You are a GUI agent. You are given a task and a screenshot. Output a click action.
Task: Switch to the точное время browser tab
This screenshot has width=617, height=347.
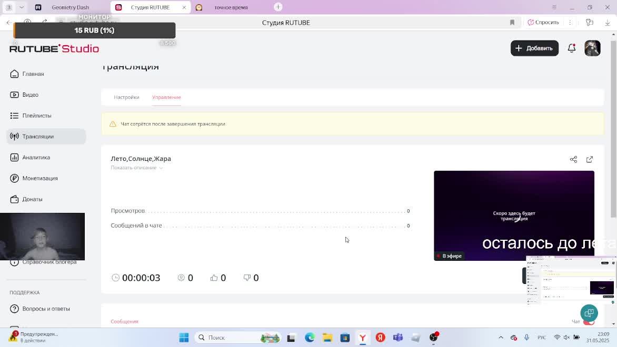coord(231,7)
